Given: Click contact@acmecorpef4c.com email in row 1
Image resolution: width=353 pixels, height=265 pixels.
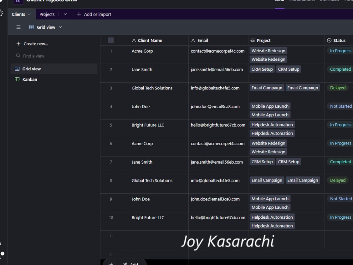Looking at the screenshot, I should click(x=217, y=51).
